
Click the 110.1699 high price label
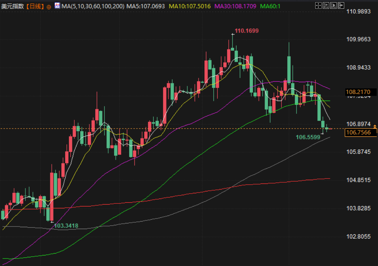(x=247, y=31)
